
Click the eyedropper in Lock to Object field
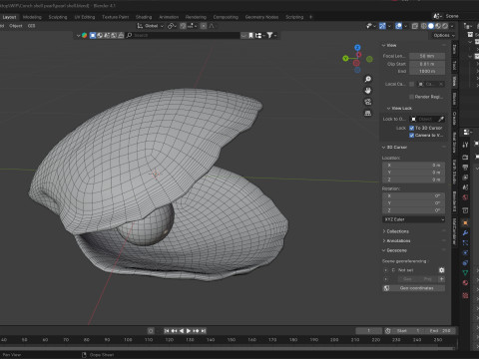(x=441, y=119)
